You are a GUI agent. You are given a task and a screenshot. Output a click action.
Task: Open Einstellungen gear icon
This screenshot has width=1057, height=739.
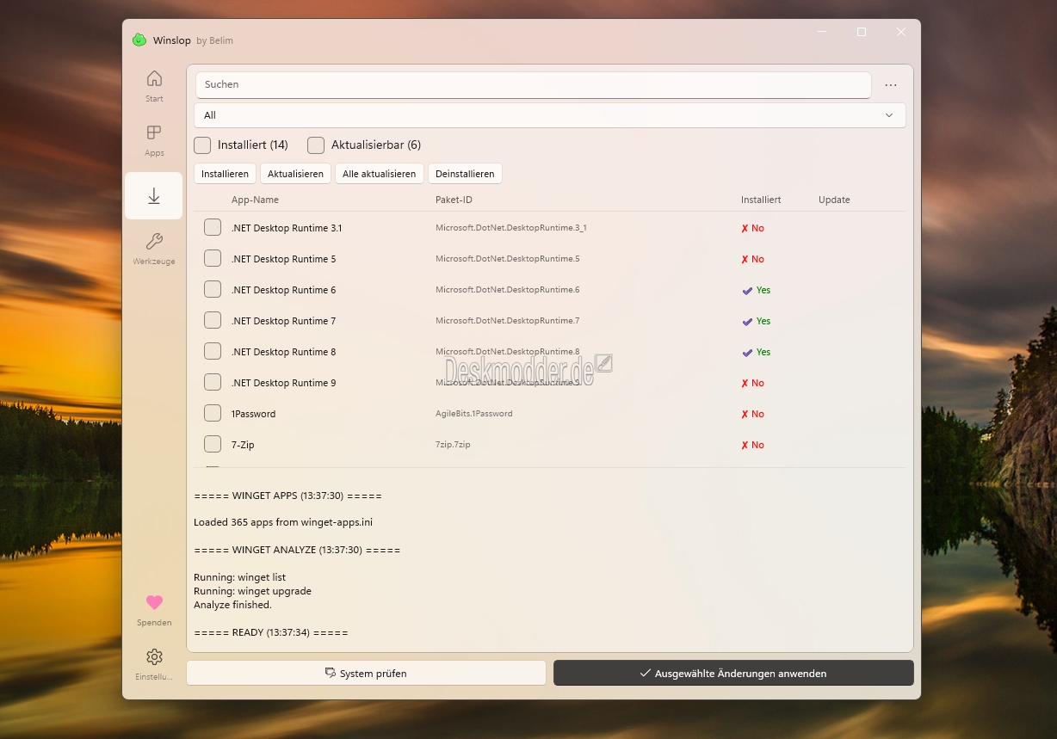[x=154, y=657]
